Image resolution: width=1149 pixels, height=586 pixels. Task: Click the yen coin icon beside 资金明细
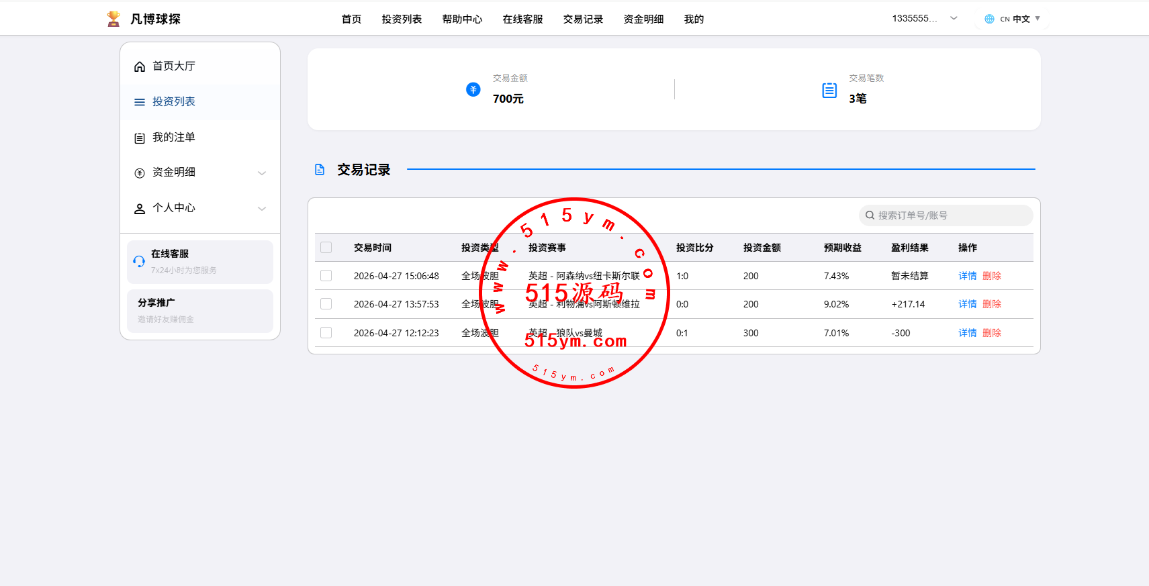pyautogui.click(x=140, y=173)
